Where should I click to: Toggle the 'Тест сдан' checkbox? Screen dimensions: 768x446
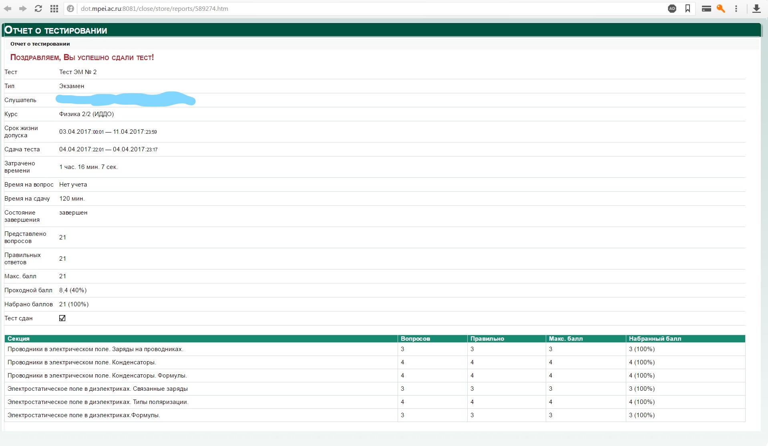pyautogui.click(x=62, y=318)
